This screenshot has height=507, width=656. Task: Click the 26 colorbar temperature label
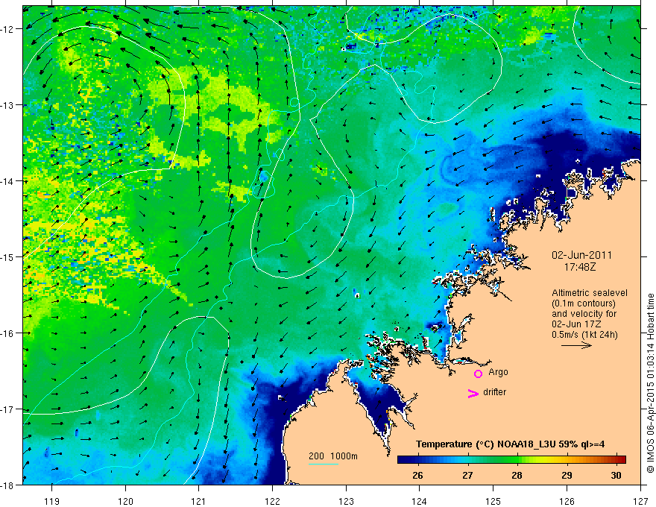(417, 475)
